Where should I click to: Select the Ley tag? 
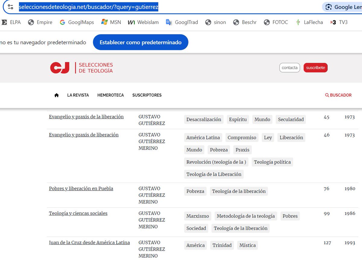268,138
